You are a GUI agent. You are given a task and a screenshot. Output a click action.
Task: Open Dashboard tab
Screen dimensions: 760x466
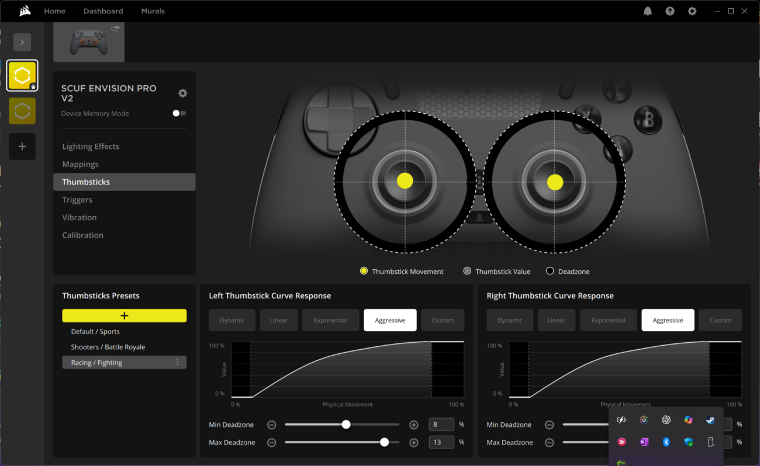click(103, 11)
